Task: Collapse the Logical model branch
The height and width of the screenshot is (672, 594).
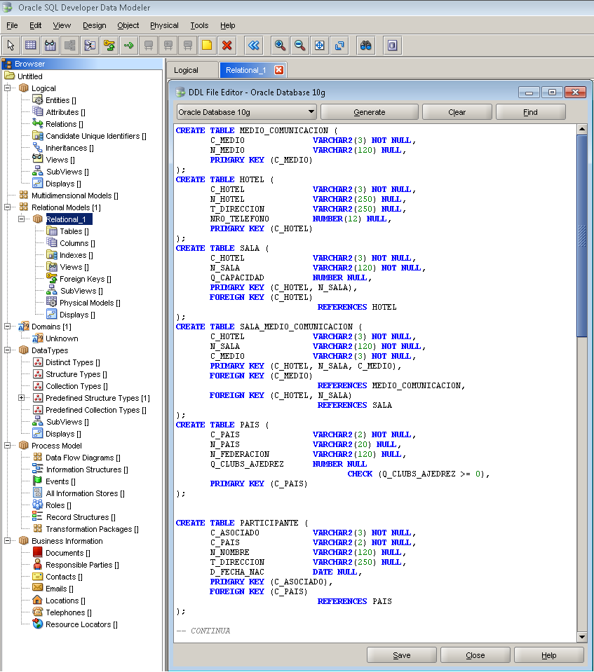Action: pos(8,88)
